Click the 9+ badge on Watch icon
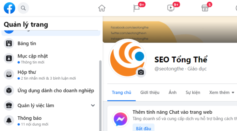The image size is (237, 131). (x=176, y=5)
